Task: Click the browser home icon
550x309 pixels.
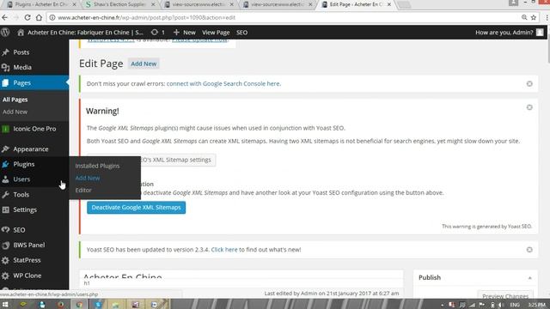Action: 39,17
